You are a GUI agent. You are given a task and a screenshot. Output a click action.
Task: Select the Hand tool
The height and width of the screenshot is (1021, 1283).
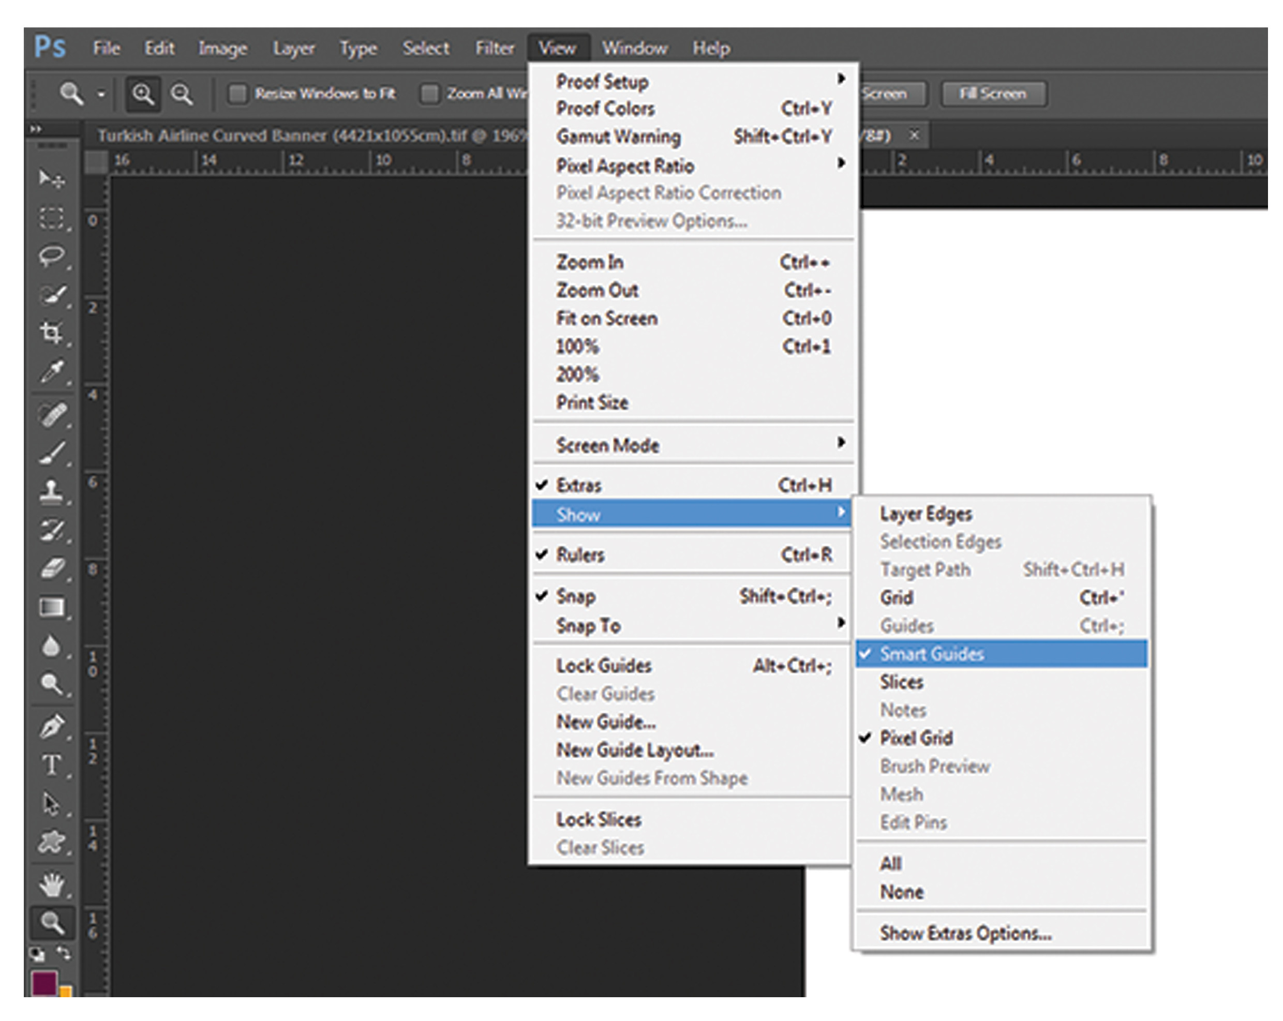click(52, 885)
